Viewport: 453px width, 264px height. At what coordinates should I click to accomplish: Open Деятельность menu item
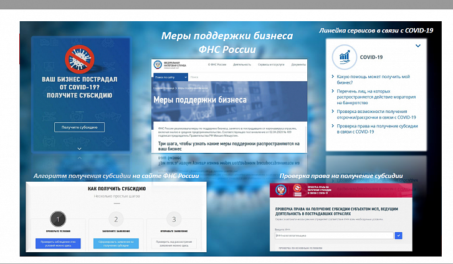coord(242,64)
